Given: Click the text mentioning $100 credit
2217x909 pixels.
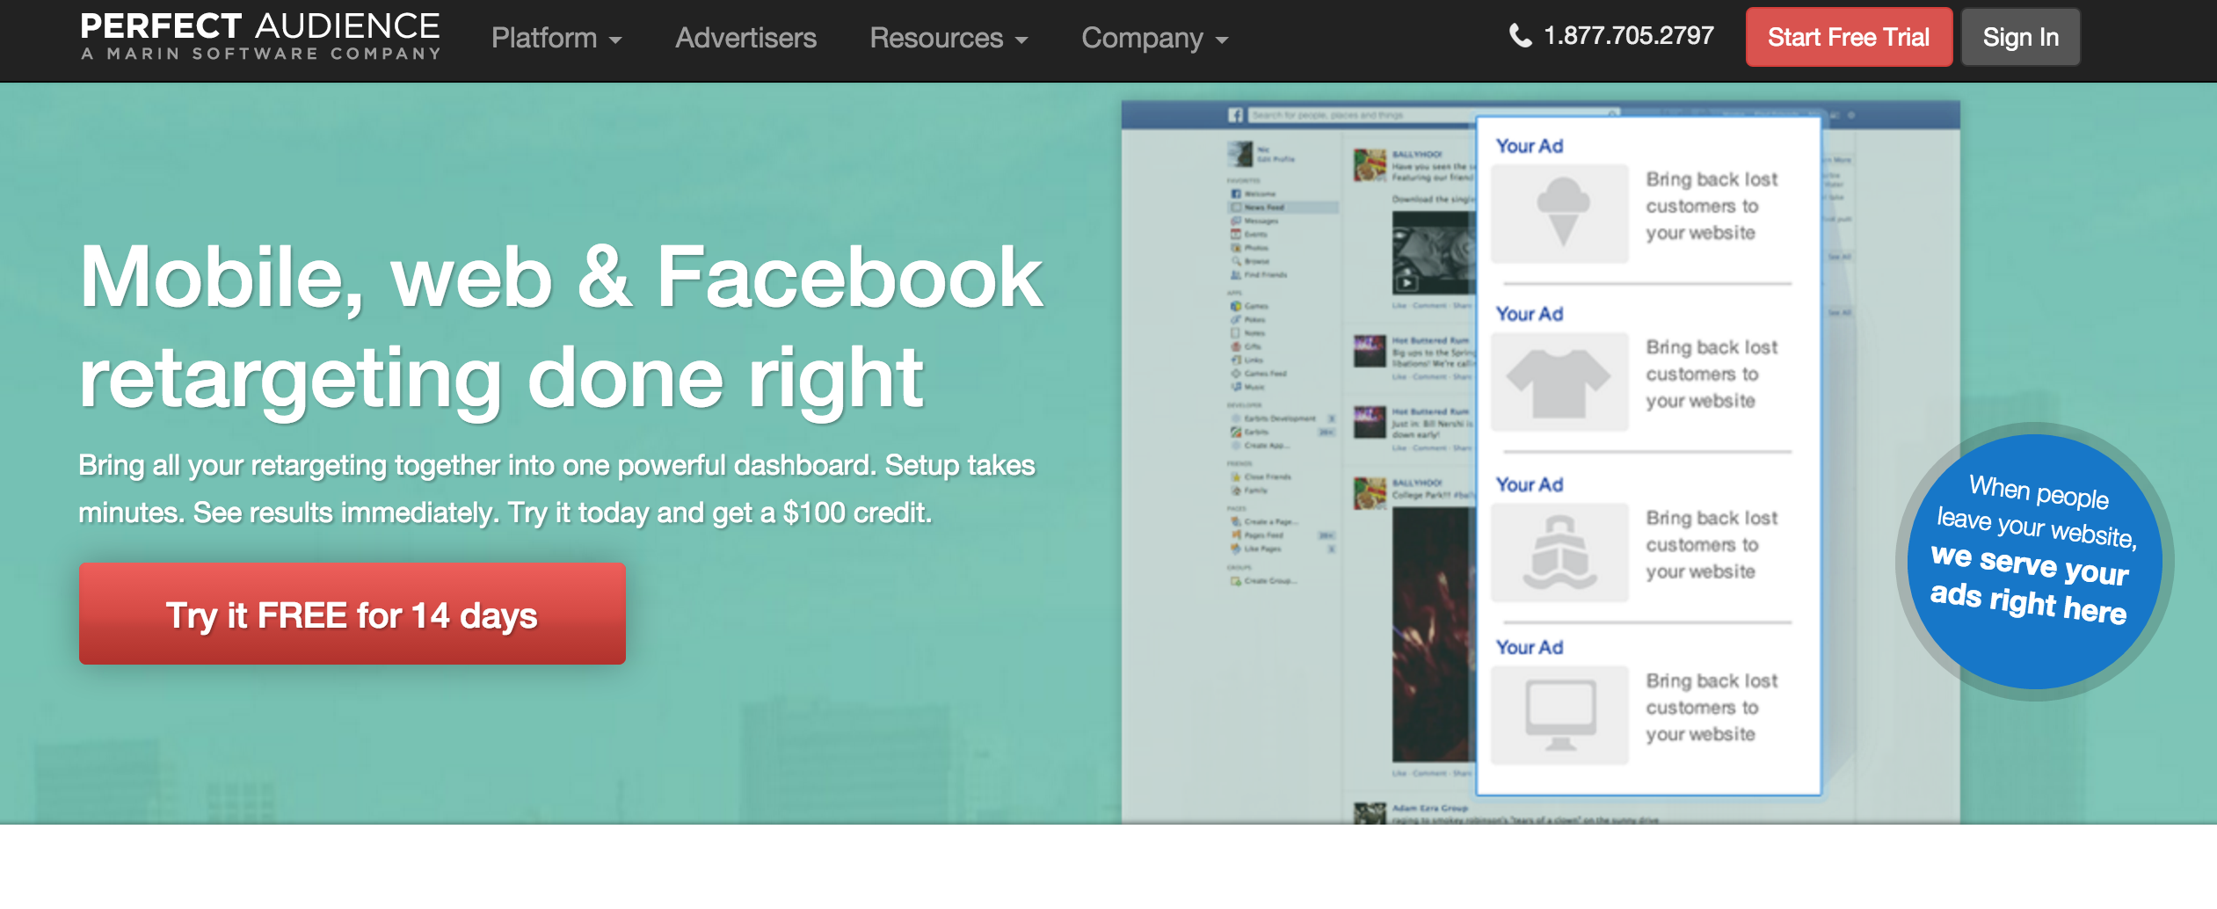Looking at the screenshot, I should click(505, 513).
